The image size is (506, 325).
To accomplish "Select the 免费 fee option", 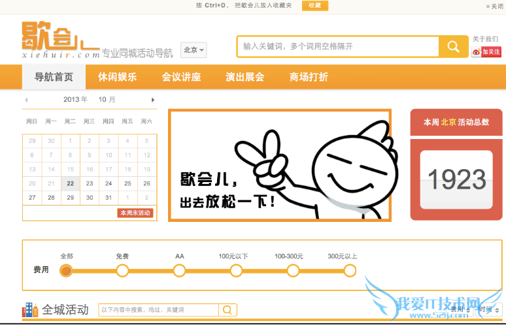I will tap(122, 271).
